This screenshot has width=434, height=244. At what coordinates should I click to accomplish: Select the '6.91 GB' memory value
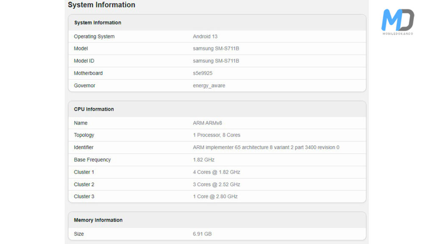click(x=202, y=234)
